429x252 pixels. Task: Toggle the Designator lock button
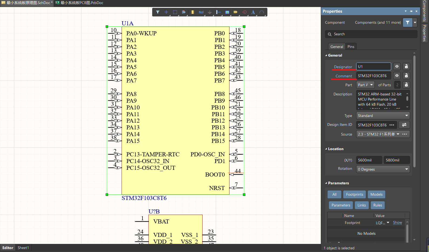pos(406,67)
